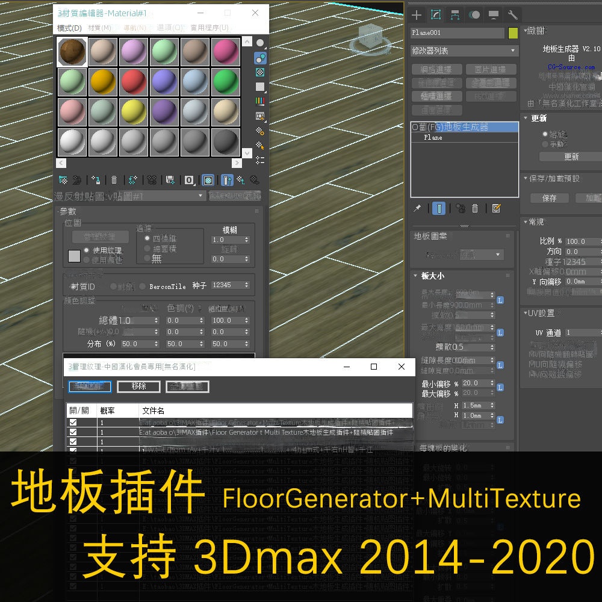Toggle backlight icon on material editor side toolbar
This screenshot has height=602, width=602.
coord(260,58)
